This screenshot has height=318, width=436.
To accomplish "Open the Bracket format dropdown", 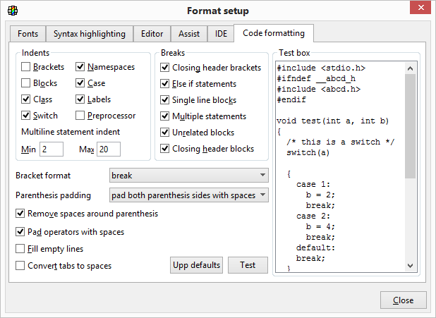I will click(x=189, y=174).
